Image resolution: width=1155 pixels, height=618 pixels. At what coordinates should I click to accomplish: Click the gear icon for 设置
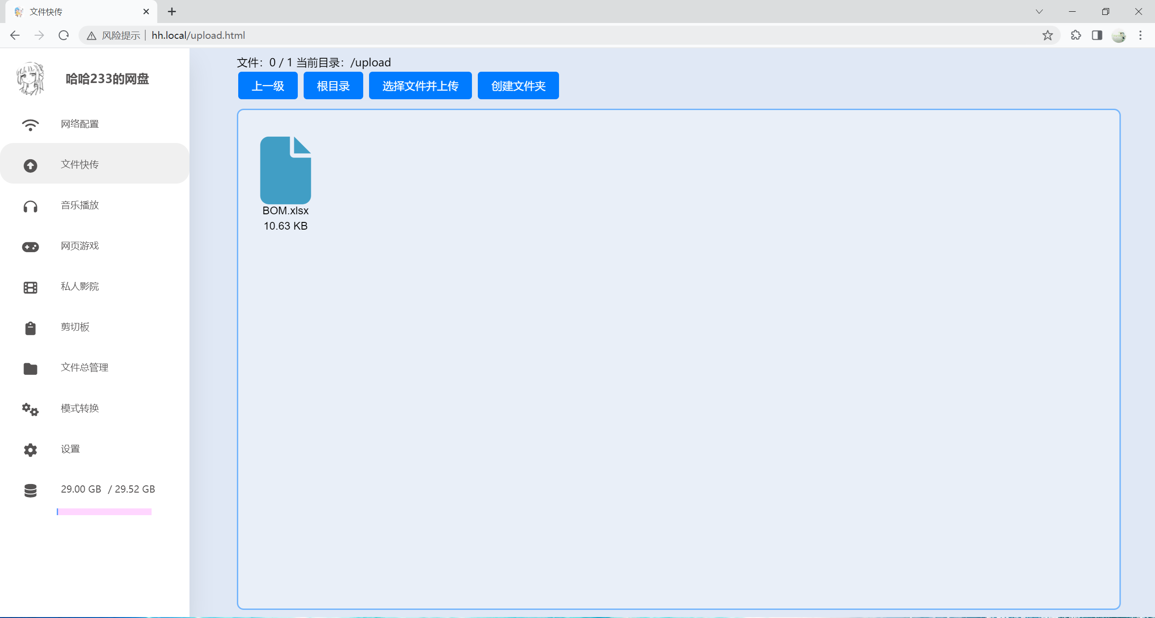[30, 450]
